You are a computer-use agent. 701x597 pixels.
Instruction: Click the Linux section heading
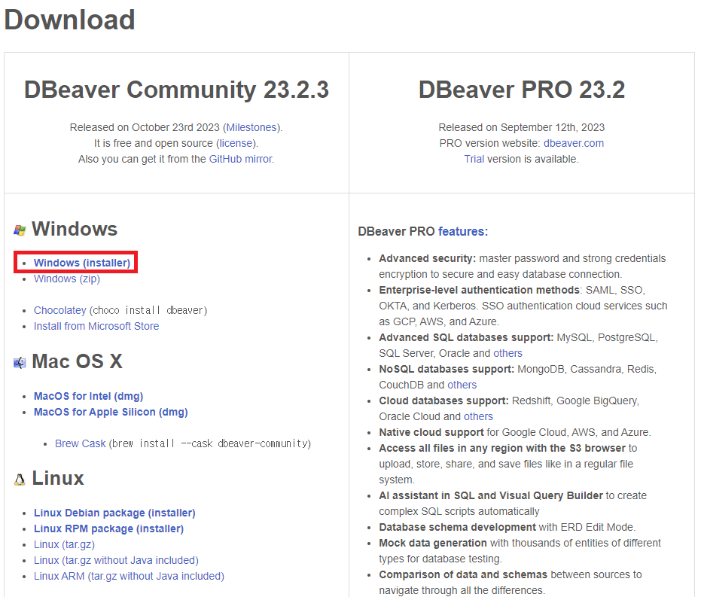click(58, 479)
